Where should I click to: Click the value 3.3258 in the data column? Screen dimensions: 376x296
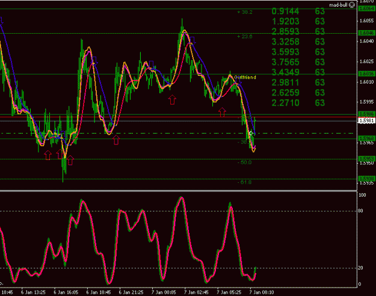285,42
